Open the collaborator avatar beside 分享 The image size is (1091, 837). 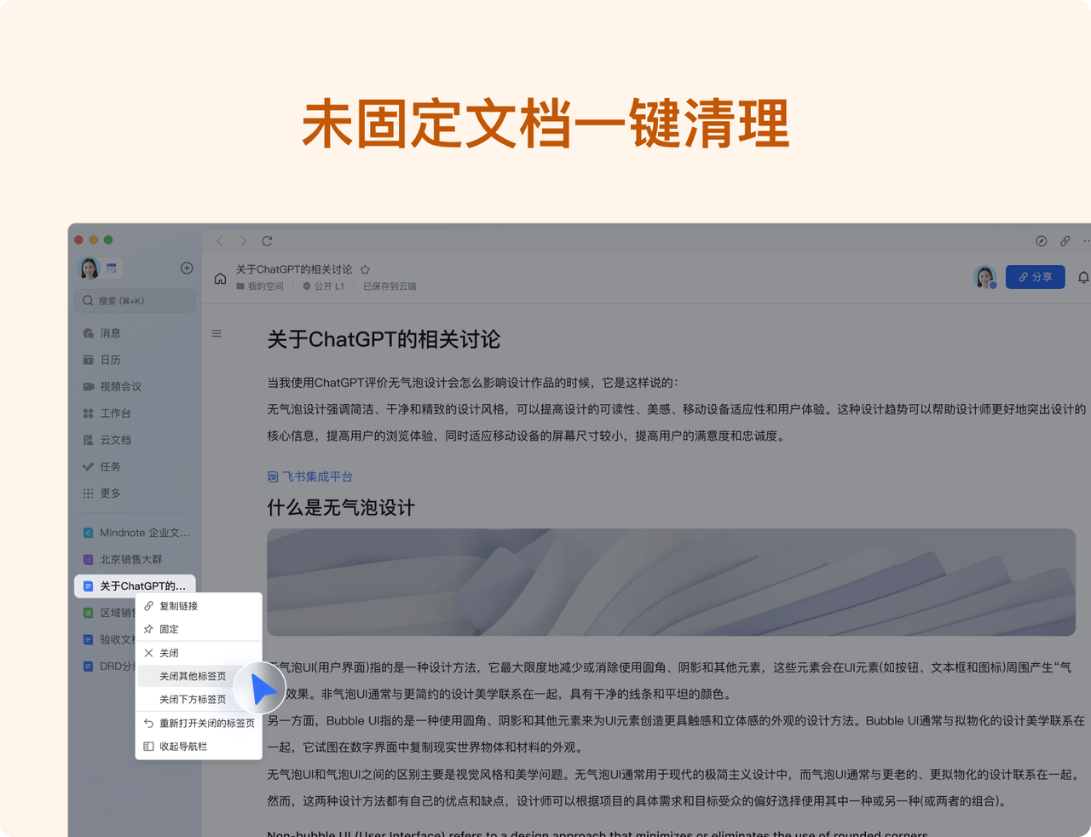[x=985, y=277]
